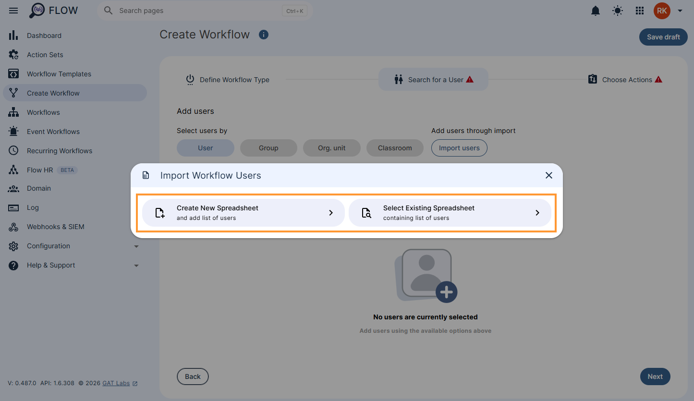Select users by Org. unit chip
Image resolution: width=694 pixels, height=401 pixels.
click(x=332, y=148)
